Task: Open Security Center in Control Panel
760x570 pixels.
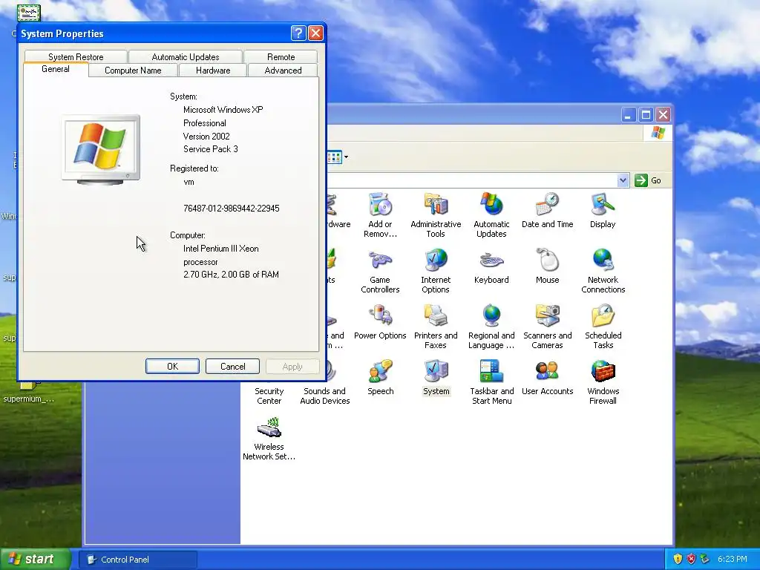Action: pyautogui.click(x=269, y=396)
